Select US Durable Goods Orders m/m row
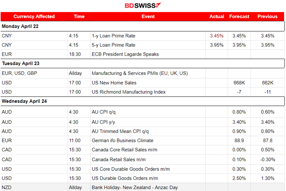This screenshot has height=191, width=286. (x=125, y=178)
